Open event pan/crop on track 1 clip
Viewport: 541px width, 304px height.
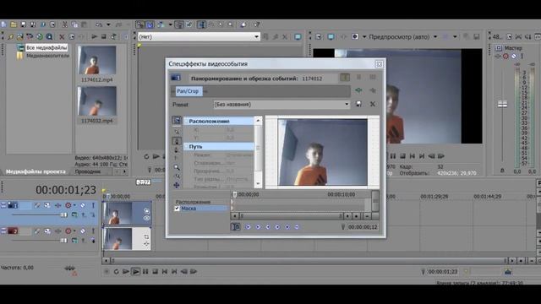pyautogui.click(x=146, y=211)
